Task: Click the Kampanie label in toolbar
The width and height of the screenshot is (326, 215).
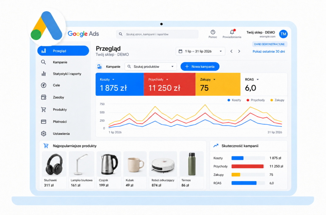Action: tap(113, 67)
